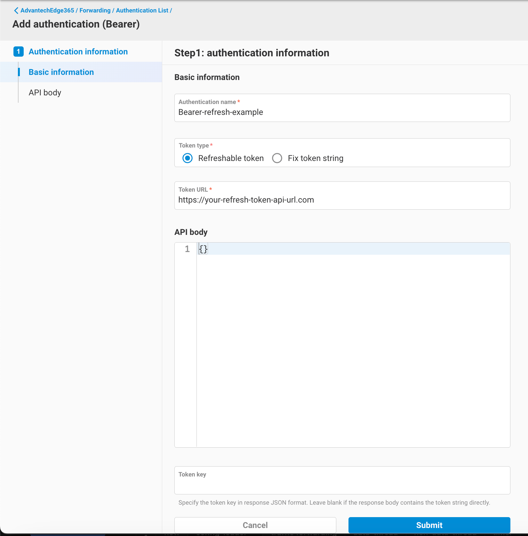The width and height of the screenshot is (528, 536).
Task: Return to the Authentication List page
Action: tap(142, 10)
